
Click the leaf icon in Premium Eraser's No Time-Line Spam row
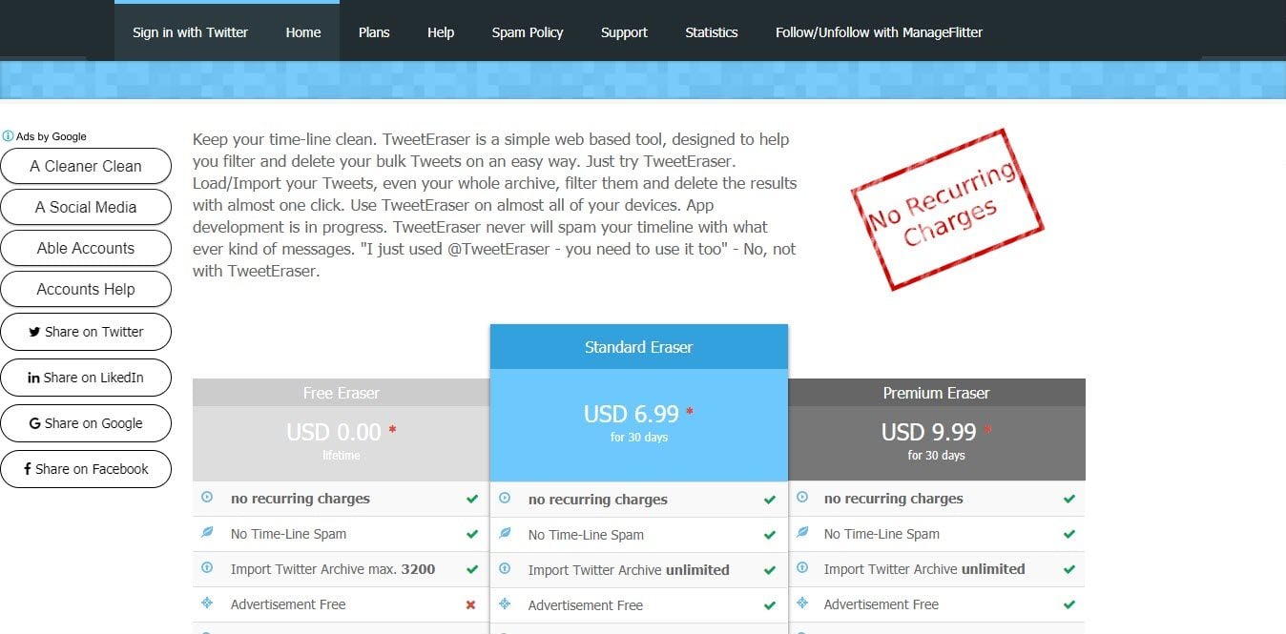tap(802, 533)
